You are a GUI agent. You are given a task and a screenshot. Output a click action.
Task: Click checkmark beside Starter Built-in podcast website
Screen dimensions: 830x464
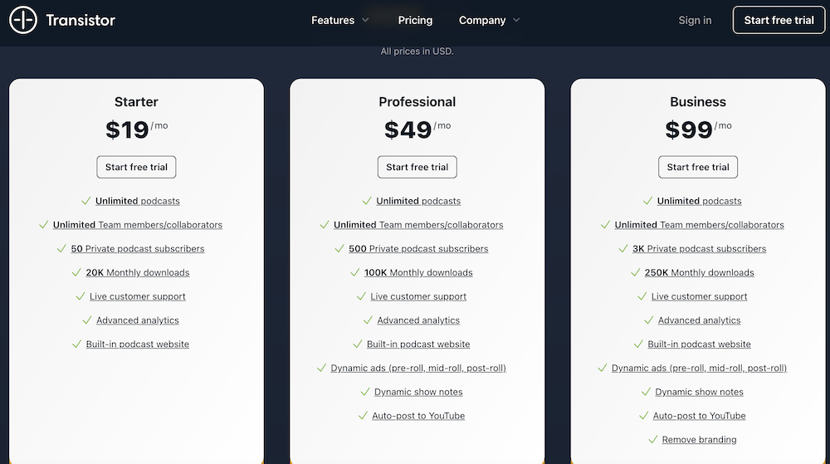point(76,344)
